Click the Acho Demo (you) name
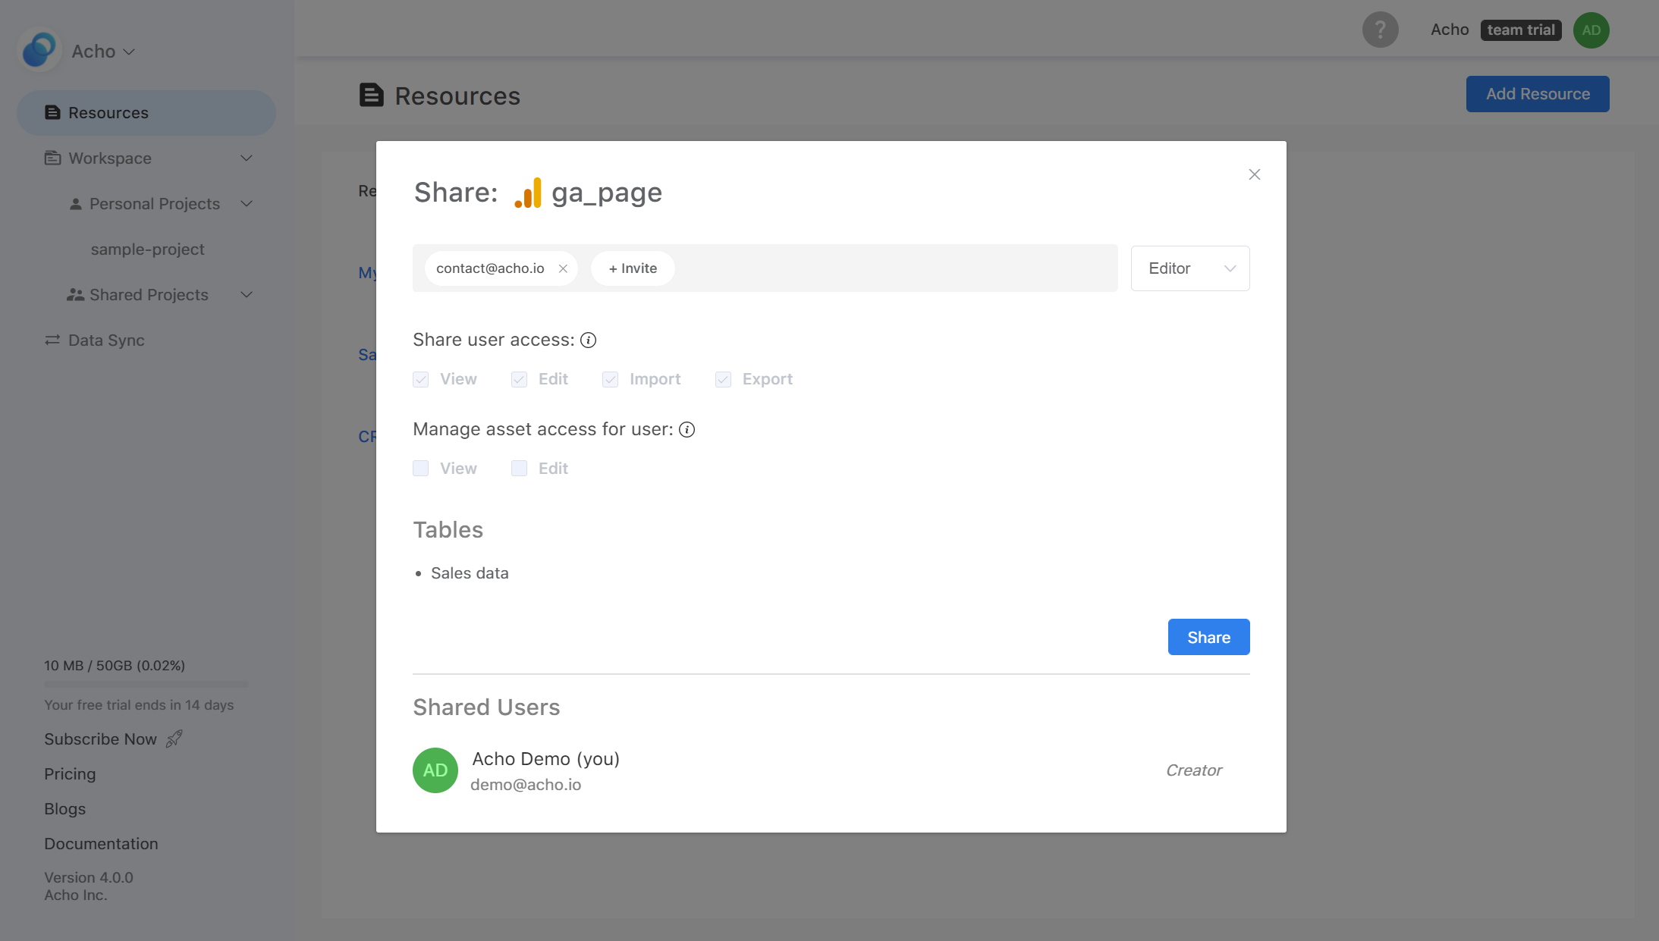The height and width of the screenshot is (941, 1659). [x=545, y=759]
